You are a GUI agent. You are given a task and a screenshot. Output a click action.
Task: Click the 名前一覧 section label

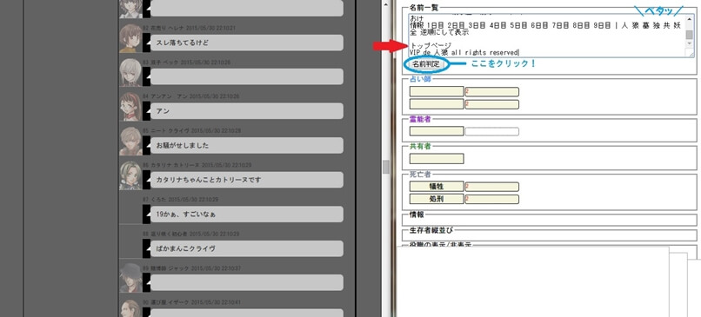coord(424,7)
